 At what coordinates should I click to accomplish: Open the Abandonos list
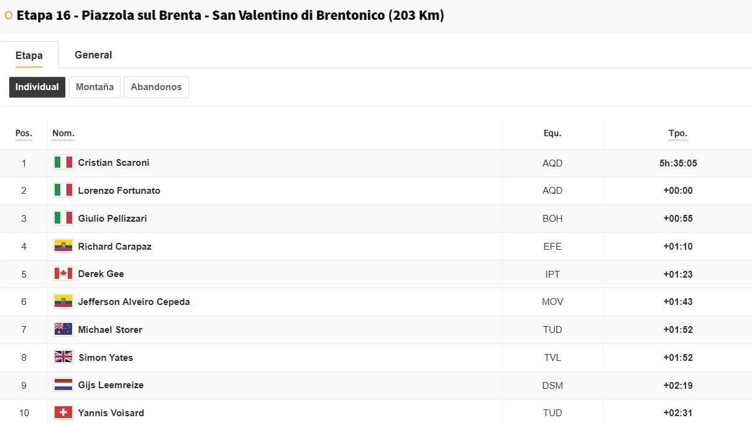click(156, 87)
